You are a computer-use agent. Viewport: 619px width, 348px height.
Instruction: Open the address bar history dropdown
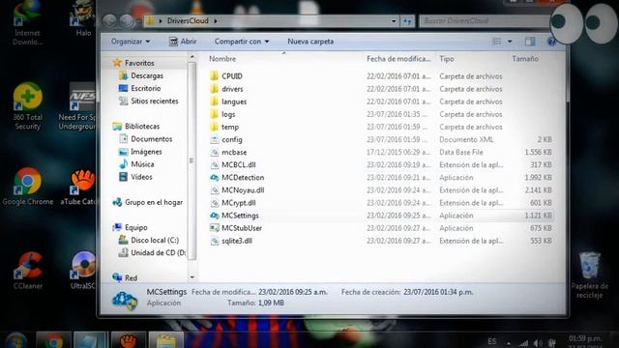coord(394,21)
